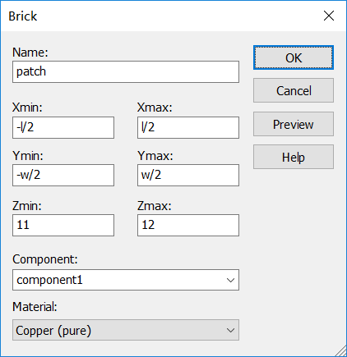Screen dimensions: 347x357
Task: Open Help for the Brick dialog
Action: pos(294,157)
